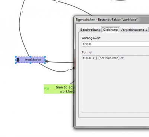Image resolution: width=149 pixels, height=137 pixels.
Task: Click the Anfangswert field containing 100.0
Action: click(115, 44)
